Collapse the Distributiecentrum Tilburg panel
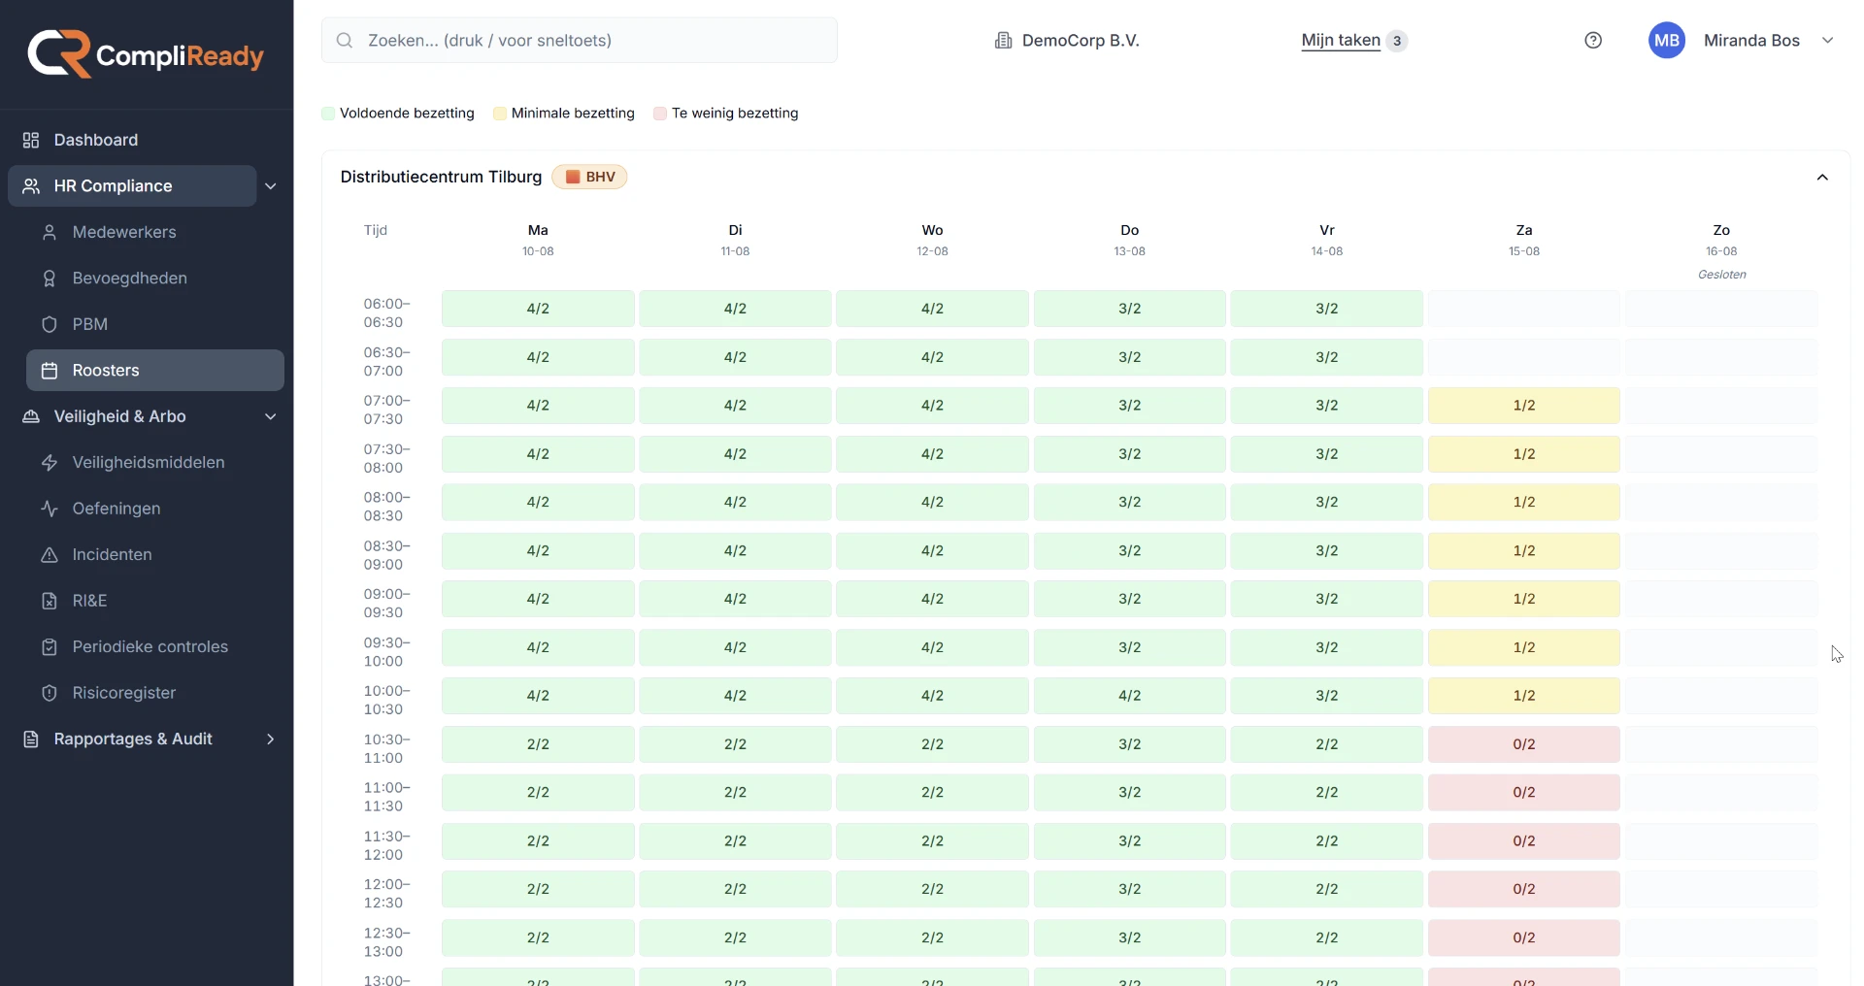Image resolution: width=1864 pixels, height=986 pixels. coord(1822,178)
